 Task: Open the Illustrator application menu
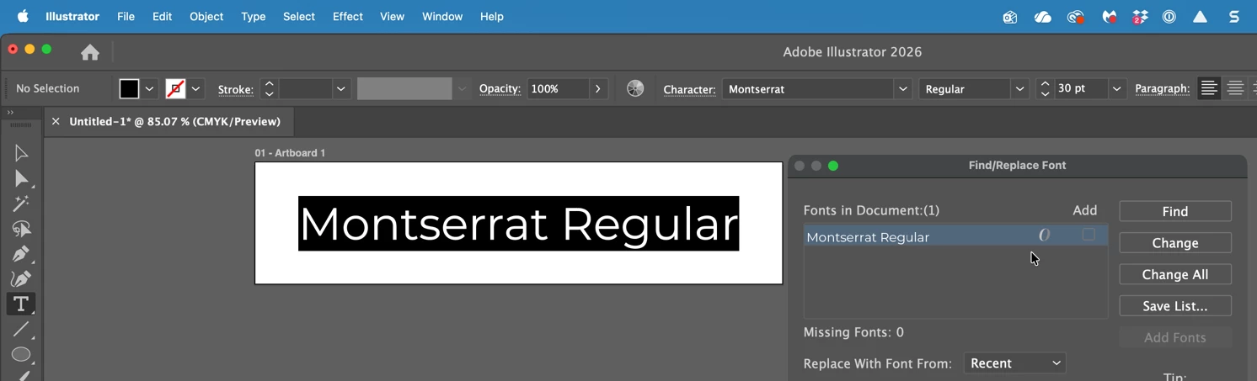[x=72, y=16]
